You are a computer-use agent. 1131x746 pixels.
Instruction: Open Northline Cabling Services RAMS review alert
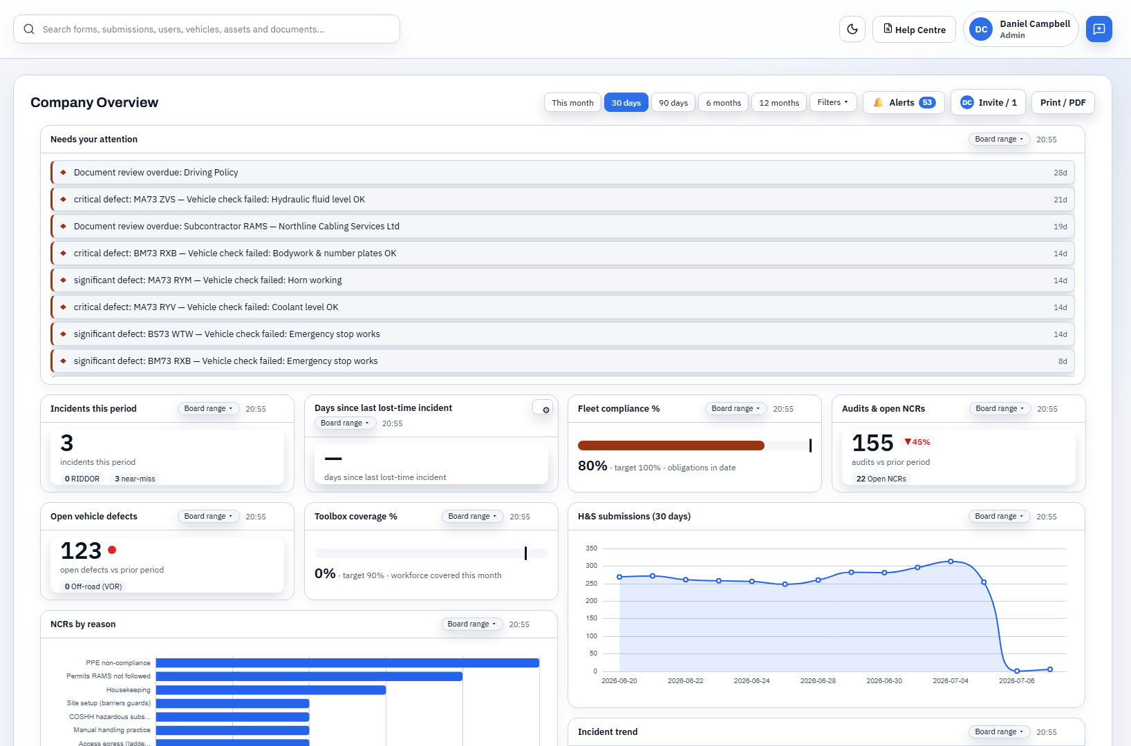pyautogui.click(x=563, y=226)
